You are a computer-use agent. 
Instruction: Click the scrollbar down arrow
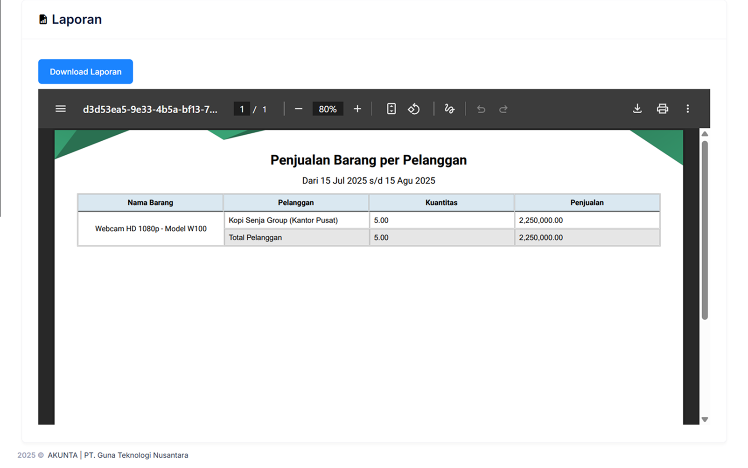705,419
